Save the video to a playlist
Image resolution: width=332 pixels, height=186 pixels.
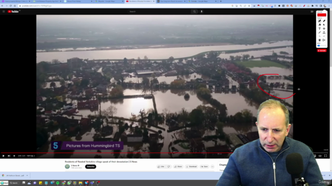click(204, 166)
